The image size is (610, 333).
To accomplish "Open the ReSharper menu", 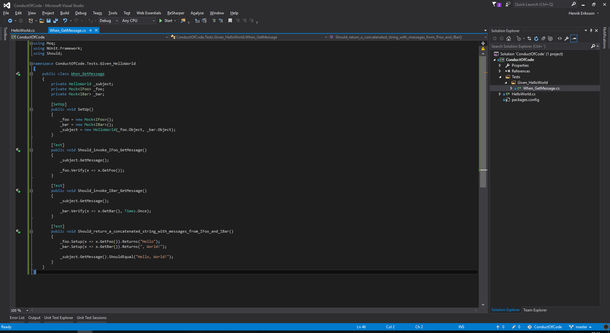I will click(x=176, y=13).
